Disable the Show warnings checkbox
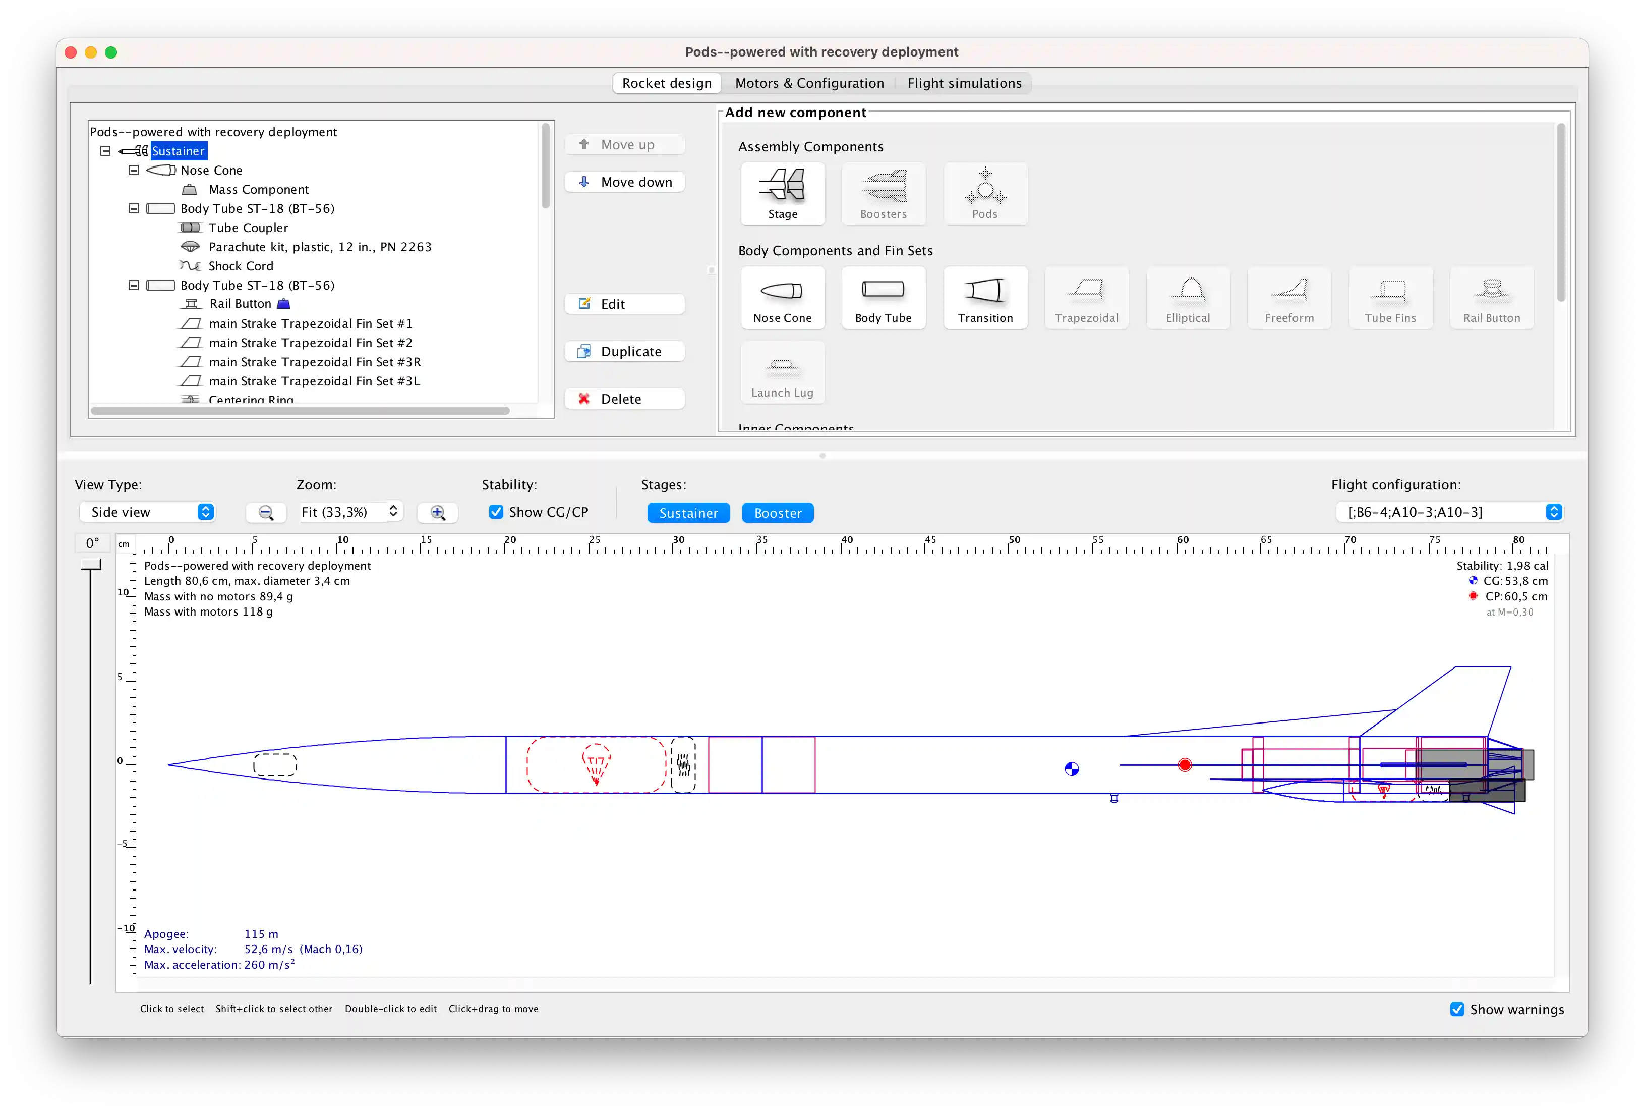Screen dimensions: 1645x1113 pos(1457,1009)
